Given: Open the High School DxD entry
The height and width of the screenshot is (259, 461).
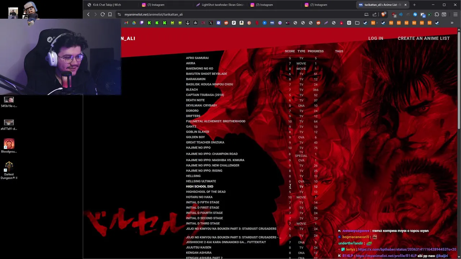Looking at the screenshot, I should pos(200,186).
